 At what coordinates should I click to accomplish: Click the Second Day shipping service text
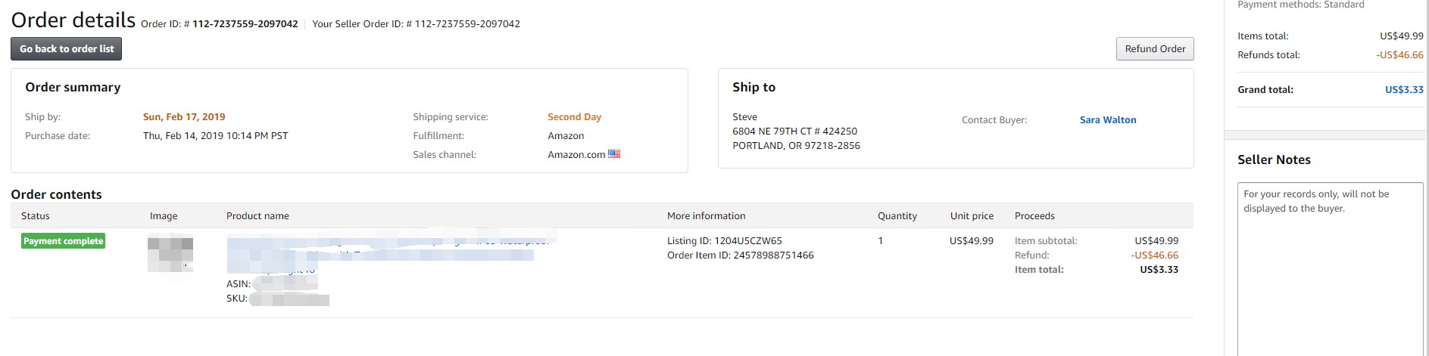pos(574,117)
